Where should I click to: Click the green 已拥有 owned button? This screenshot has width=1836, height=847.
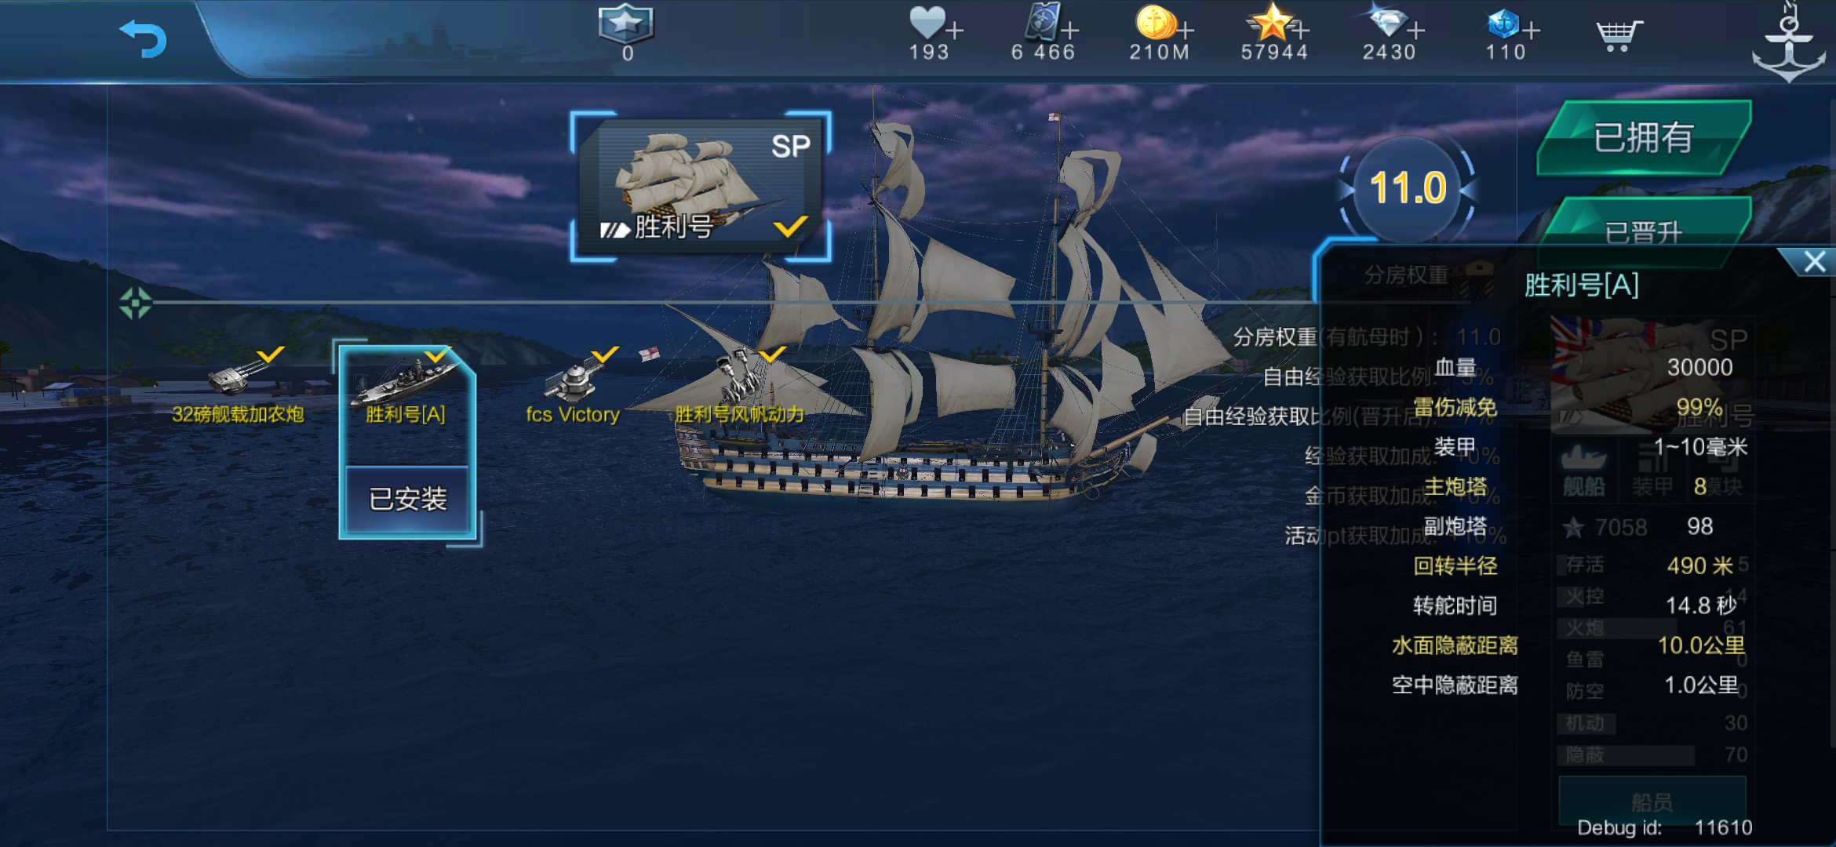coord(1643,138)
